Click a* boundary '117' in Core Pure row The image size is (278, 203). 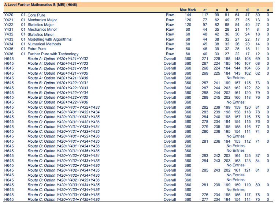click(x=205, y=15)
